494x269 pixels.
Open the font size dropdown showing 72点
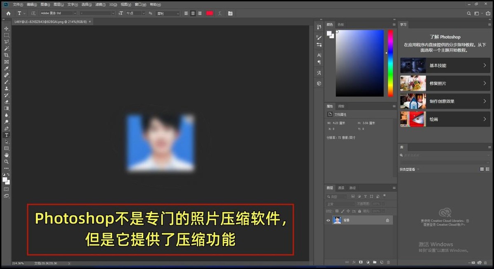136,13
